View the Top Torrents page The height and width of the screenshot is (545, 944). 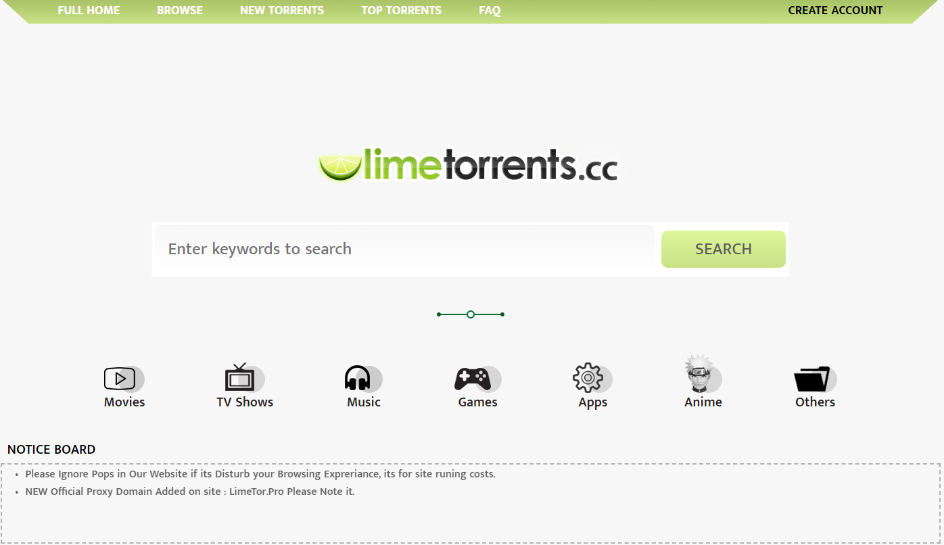coord(401,11)
